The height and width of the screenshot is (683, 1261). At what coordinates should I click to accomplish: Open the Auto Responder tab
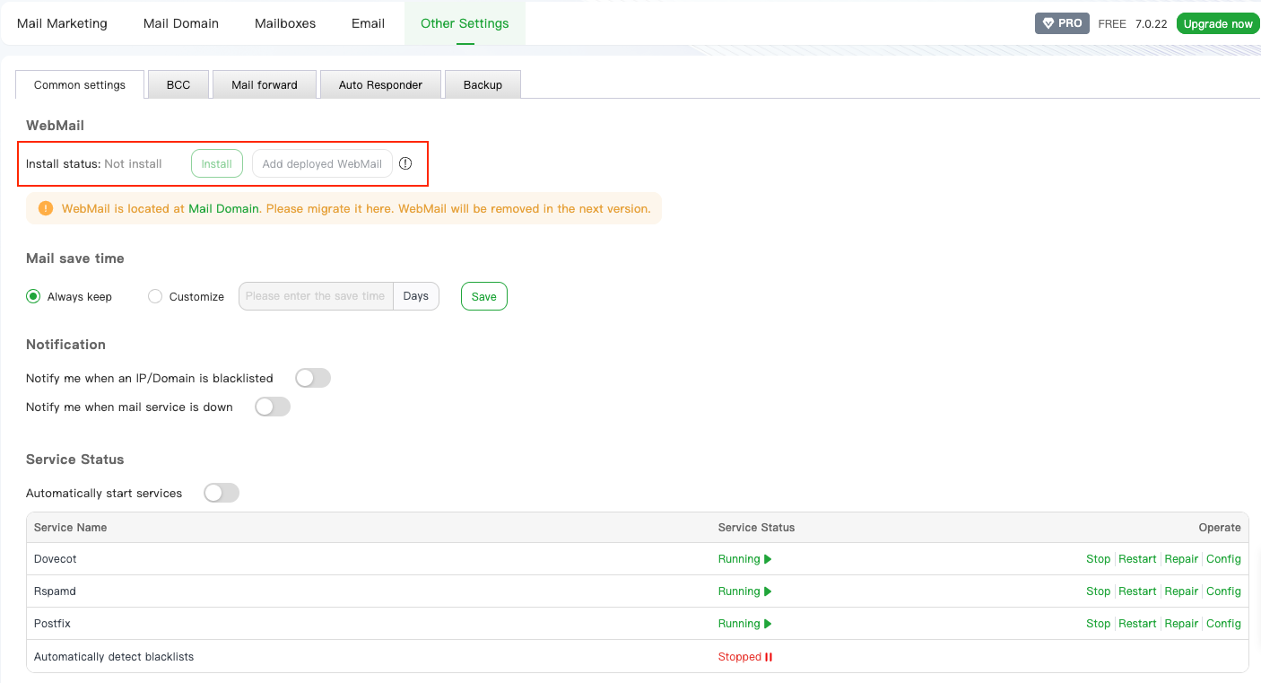380,85
